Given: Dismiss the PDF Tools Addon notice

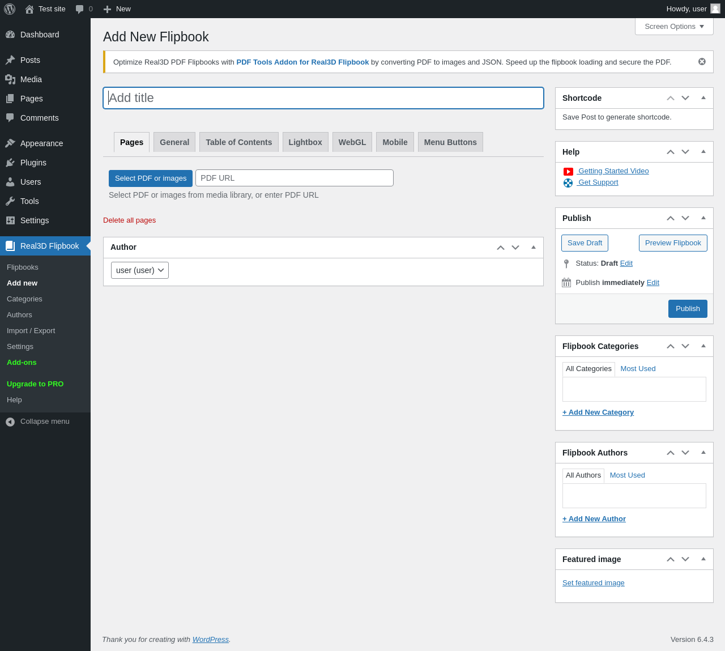Looking at the screenshot, I should coord(702,62).
